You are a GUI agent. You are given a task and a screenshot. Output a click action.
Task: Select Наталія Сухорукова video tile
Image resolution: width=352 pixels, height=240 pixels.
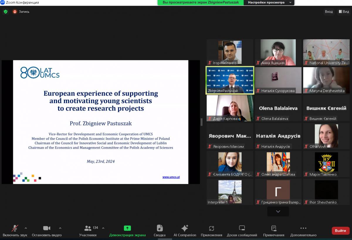point(278,80)
